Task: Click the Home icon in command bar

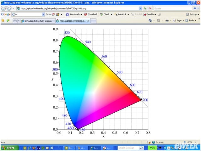Action: (x=150, y=20)
